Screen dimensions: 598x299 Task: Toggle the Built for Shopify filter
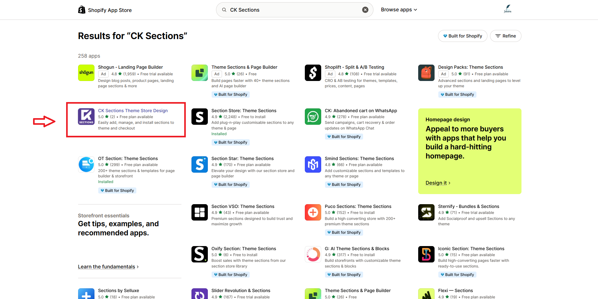462,36
